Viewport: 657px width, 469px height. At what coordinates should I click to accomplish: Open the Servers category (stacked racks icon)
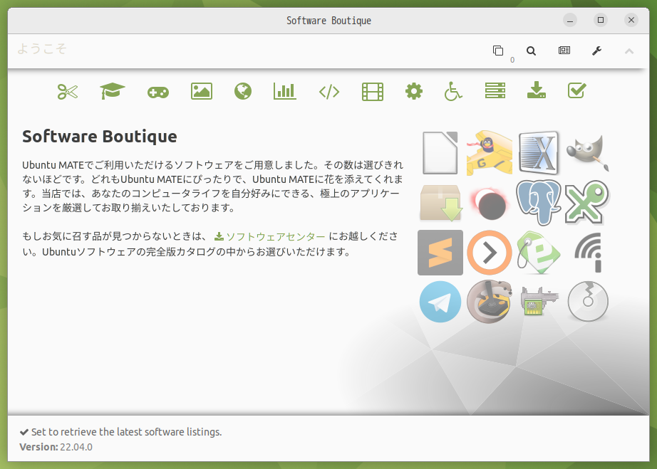[x=495, y=91]
